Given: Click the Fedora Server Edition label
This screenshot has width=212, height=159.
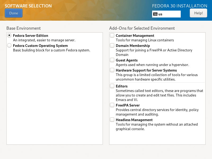Looking at the screenshot, I should pyautogui.click(x=30, y=36).
